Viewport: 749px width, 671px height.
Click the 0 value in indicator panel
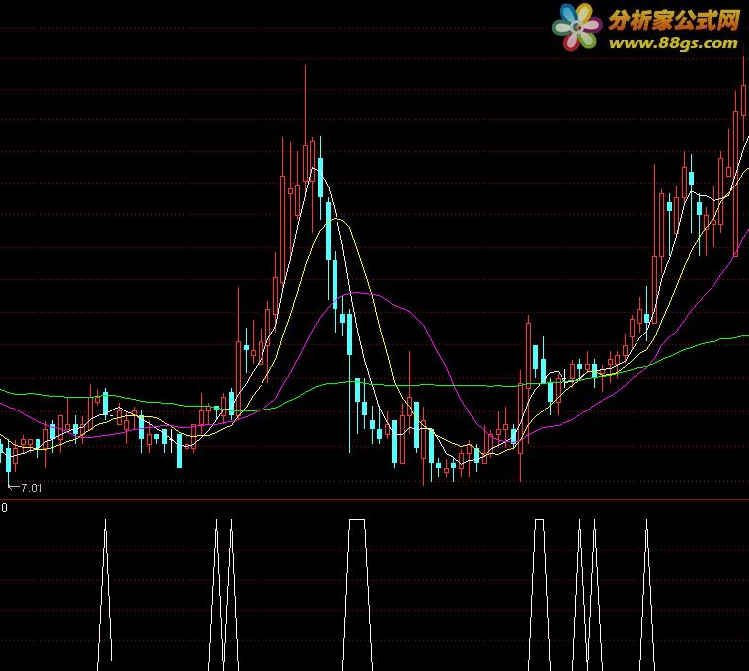4,508
